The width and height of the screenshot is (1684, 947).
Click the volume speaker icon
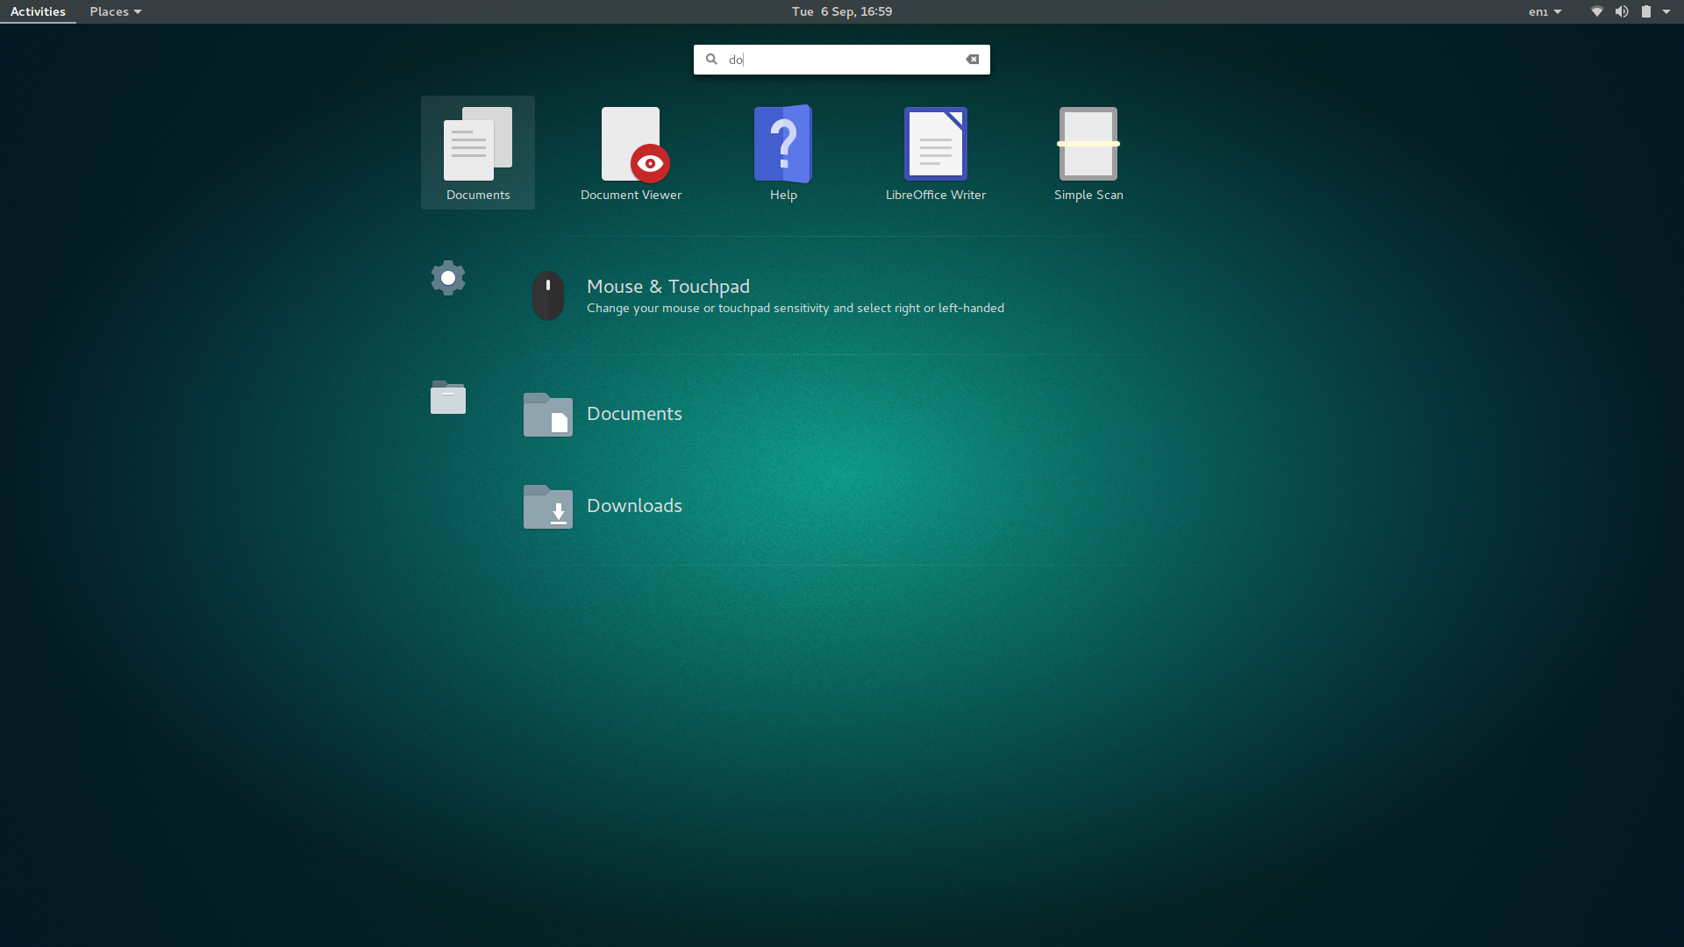pos(1622,11)
